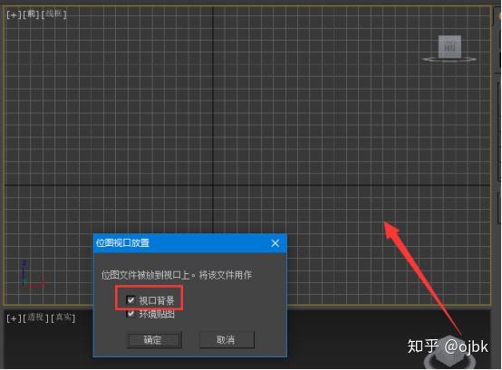
Task: Close the 位图视口放置 dialog
Action: tap(275, 243)
